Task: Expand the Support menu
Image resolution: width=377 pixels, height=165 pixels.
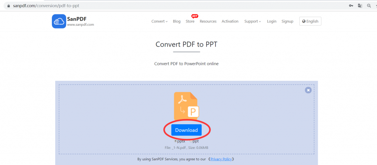Action: coord(253,21)
